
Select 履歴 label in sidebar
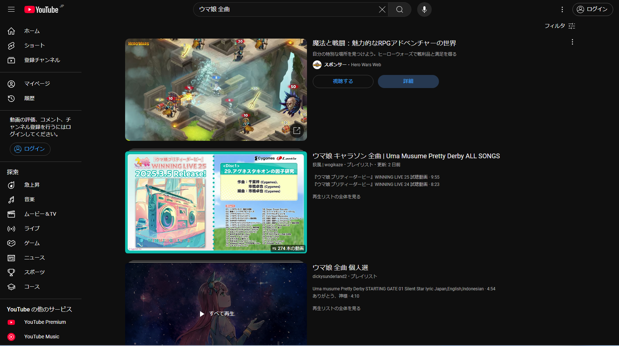29,98
